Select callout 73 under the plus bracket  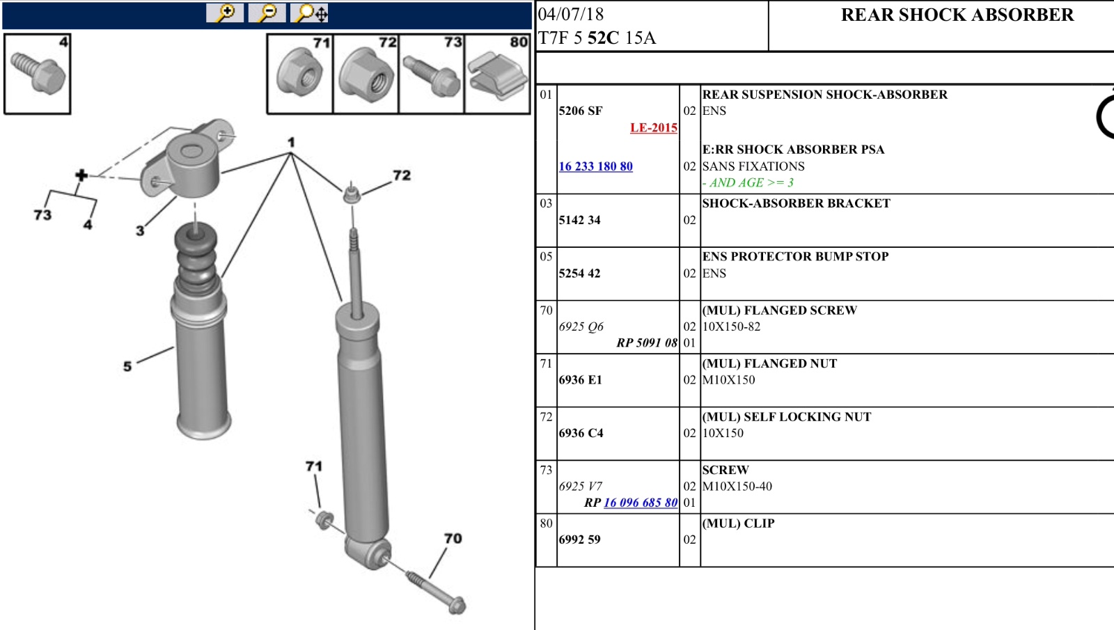point(42,214)
